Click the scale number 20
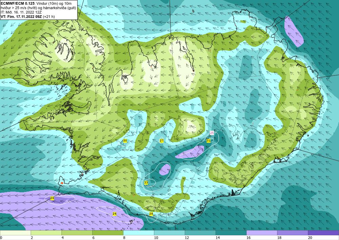This screenshot has width=339, height=240. 310,238
